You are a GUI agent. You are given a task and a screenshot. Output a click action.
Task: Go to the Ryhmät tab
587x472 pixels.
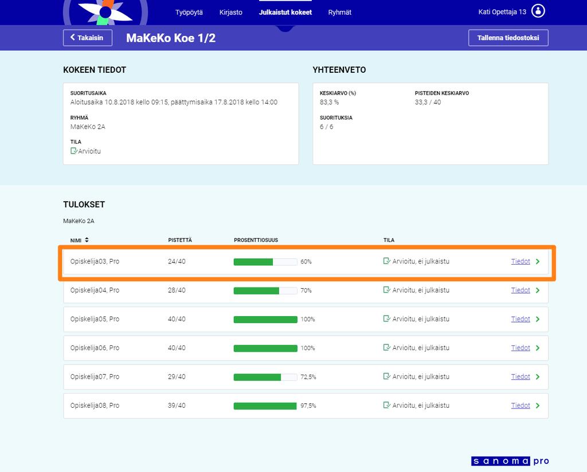(339, 13)
